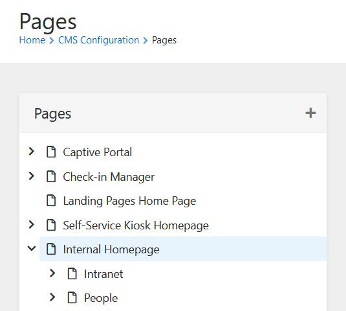Expand the Check-in Manager node
Screen dimensions: 346x311
[32, 176]
